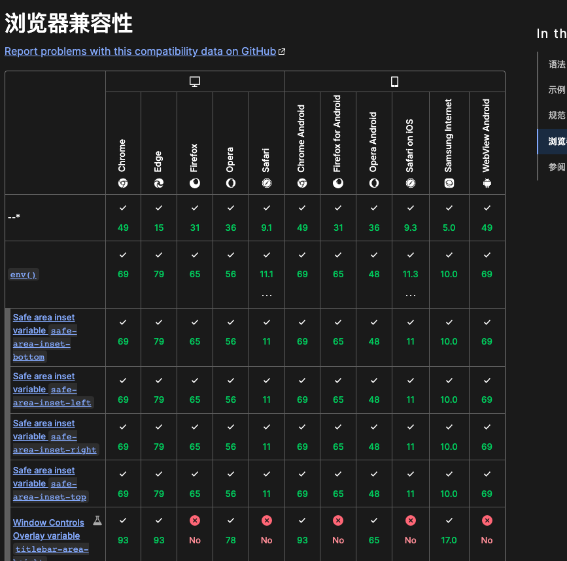Click the desktop Safari compass icon
The image size is (567, 561).
[x=267, y=183]
